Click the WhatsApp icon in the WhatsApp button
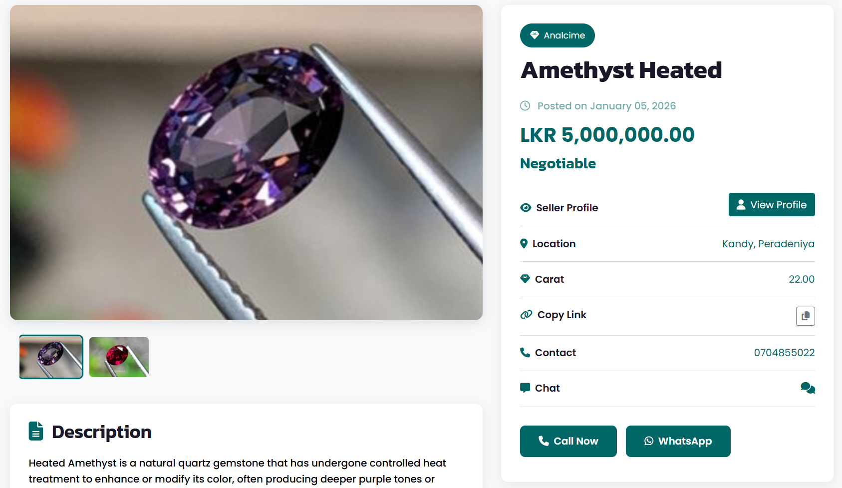Screen dimensions: 842x488 pyautogui.click(x=649, y=441)
